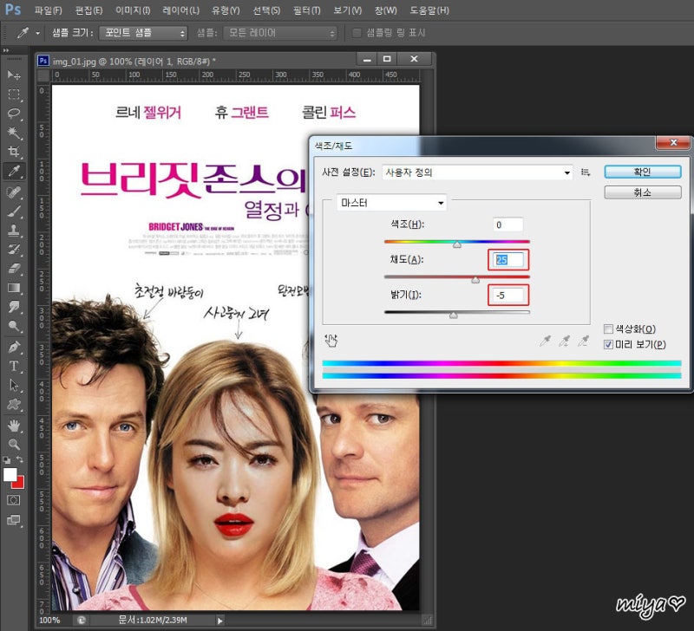Viewport: 694px width, 631px height.
Task: Open the 편집(E) menu
Action: (89, 10)
